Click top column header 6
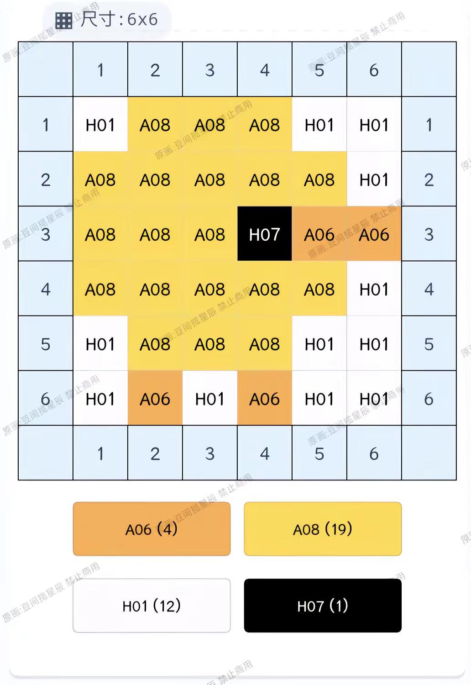The height and width of the screenshot is (685, 471). pos(374,69)
